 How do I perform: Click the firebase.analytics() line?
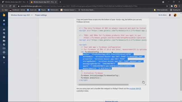click(x=91, y=78)
